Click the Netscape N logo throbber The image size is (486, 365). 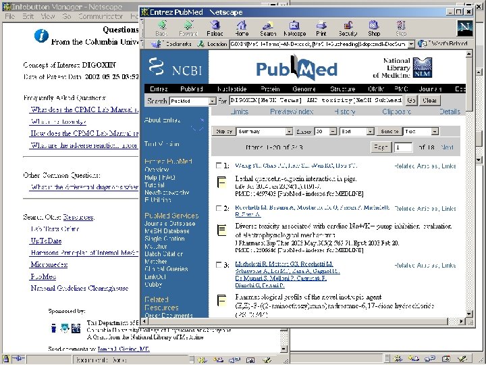point(464,28)
